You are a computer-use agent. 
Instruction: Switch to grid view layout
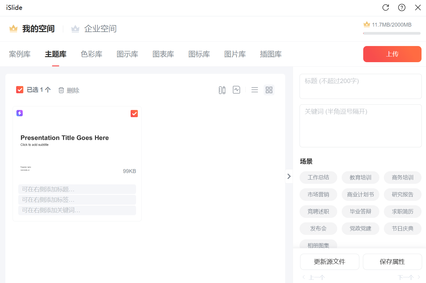point(269,90)
